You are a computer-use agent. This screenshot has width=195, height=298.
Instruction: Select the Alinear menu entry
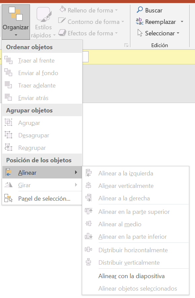[42, 172]
